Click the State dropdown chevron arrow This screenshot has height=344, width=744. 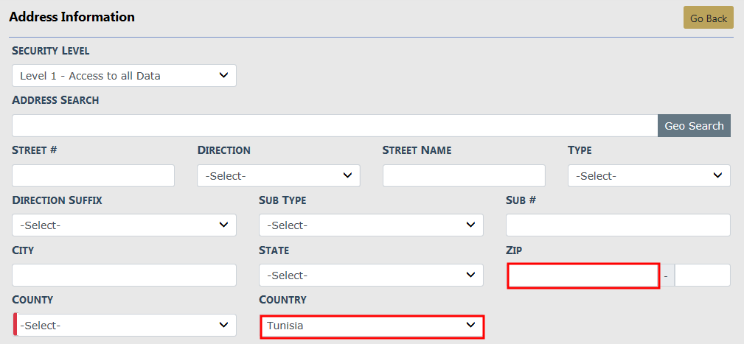tap(470, 275)
